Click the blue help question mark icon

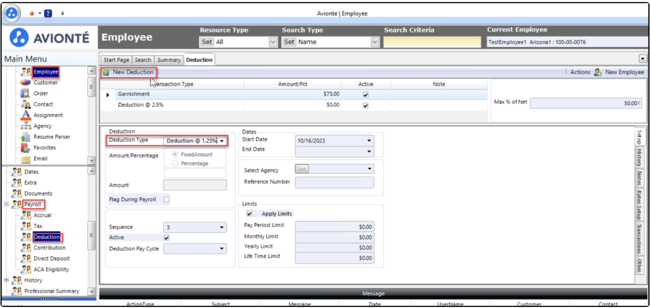(48, 13)
